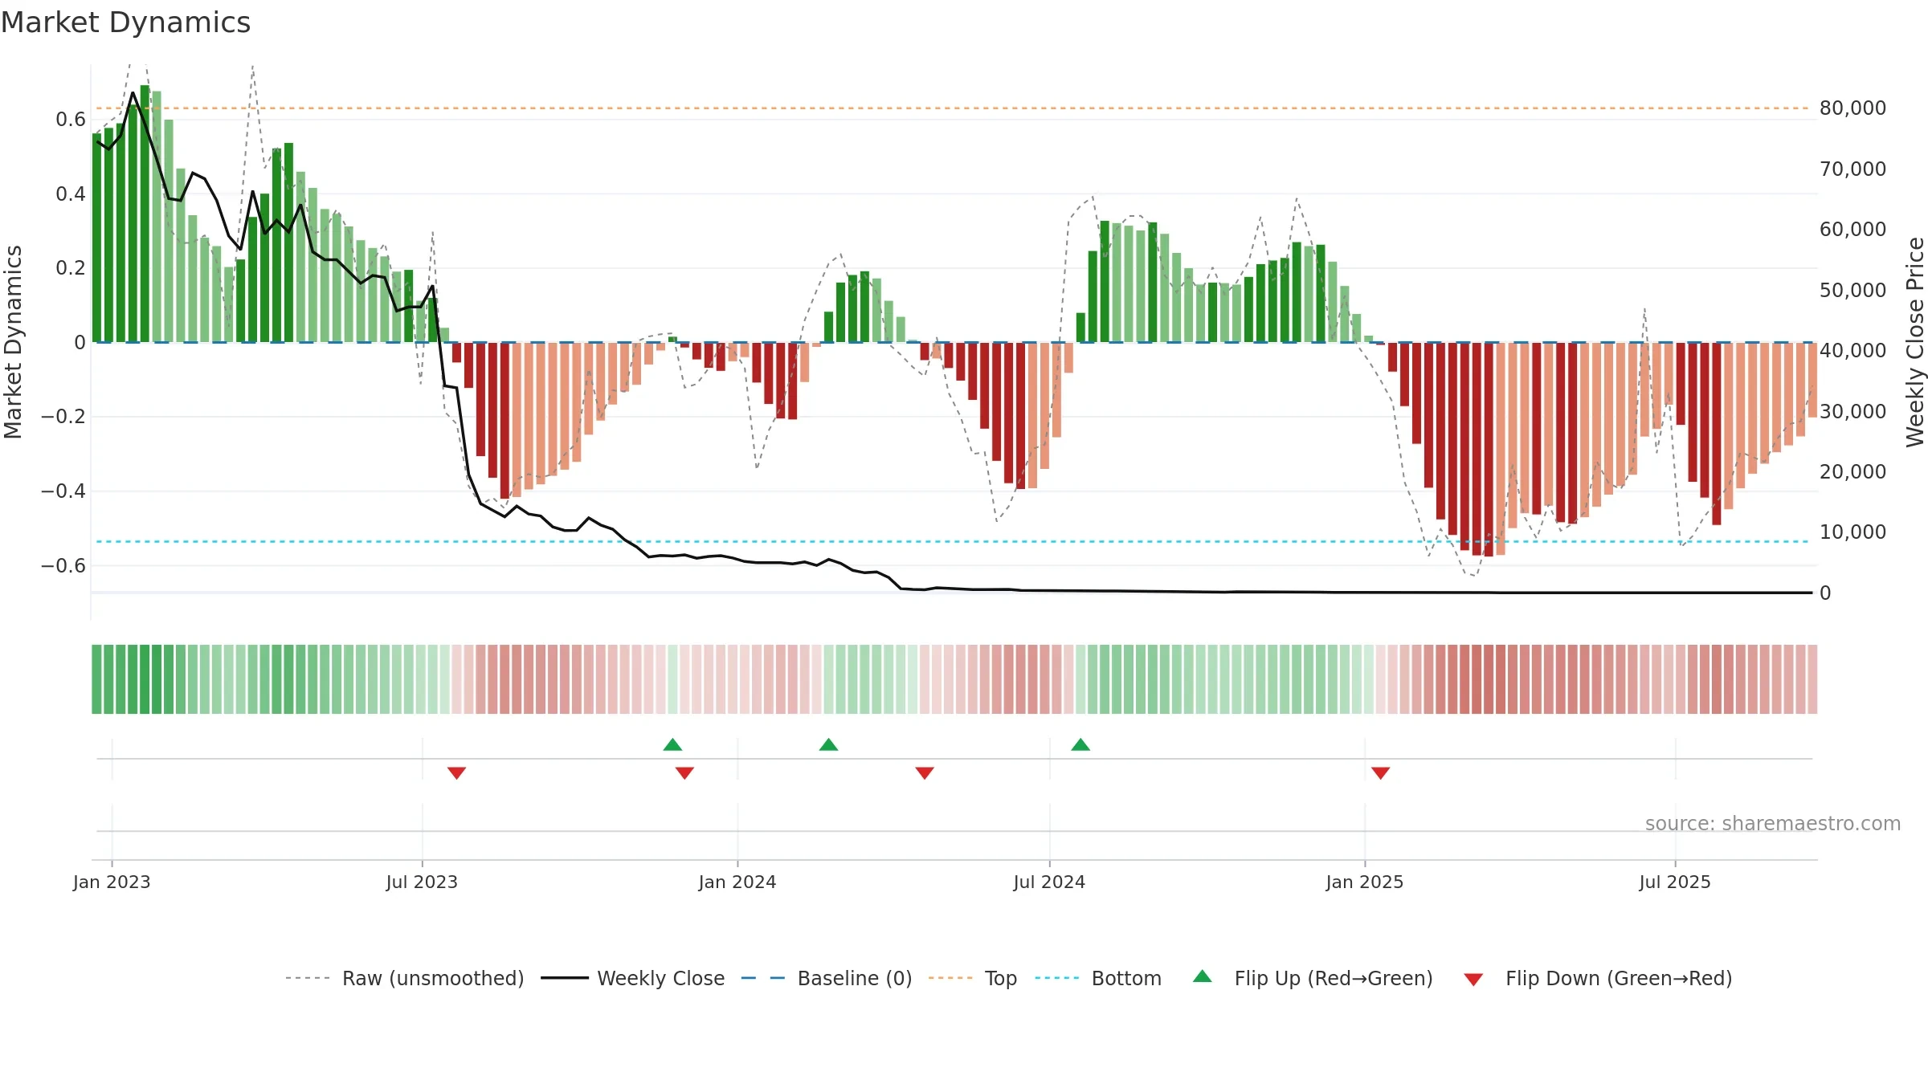Viewport: 1928px width, 1084px height.
Task: Click the lowest dark red bar in early 2025
Action: tap(1489, 450)
